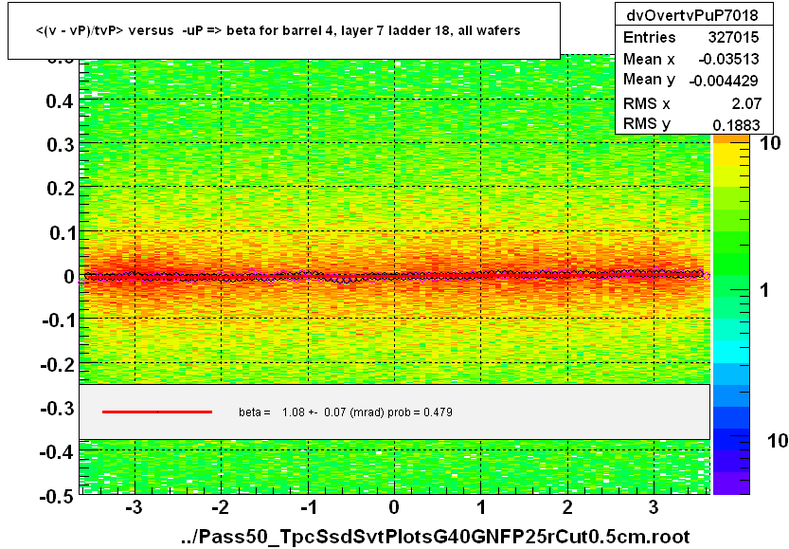The image size is (789, 549).
Task: Click the y-axis label -0.4
Action: point(58,452)
